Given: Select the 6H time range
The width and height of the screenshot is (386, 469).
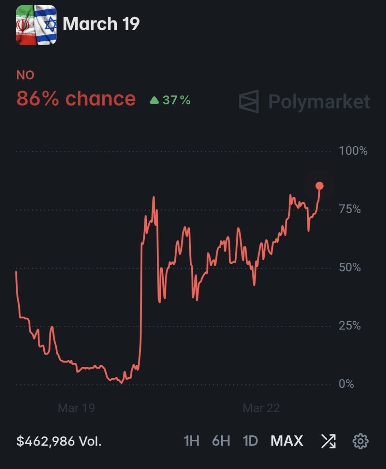Looking at the screenshot, I should 221,441.
